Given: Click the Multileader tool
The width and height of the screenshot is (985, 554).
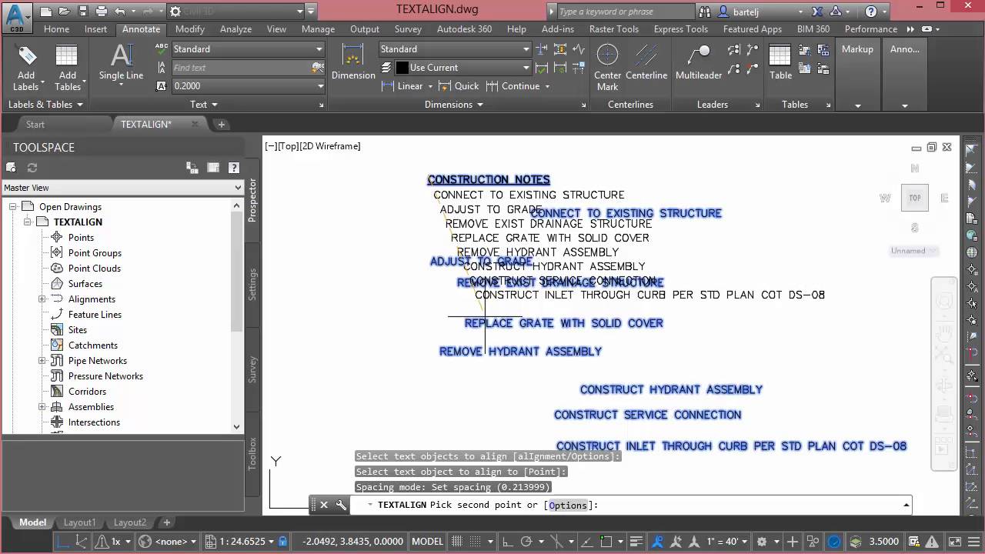Looking at the screenshot, I should coord(699,62).
